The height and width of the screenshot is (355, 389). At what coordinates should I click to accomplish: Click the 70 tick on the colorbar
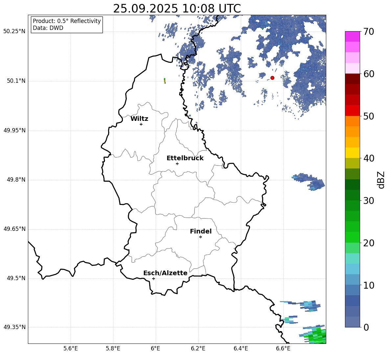pyautogui.click(x=369, y=32)
